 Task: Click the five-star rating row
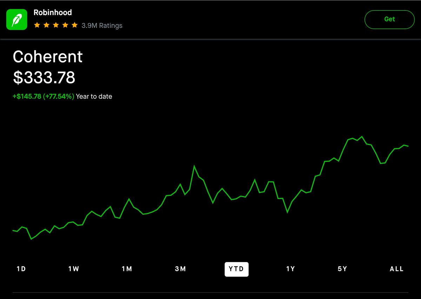pos(55,25)
